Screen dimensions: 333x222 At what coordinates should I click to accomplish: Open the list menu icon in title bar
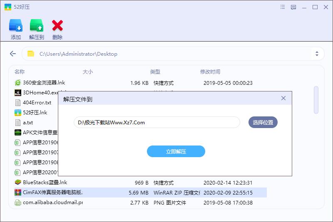tap(283, 7)
